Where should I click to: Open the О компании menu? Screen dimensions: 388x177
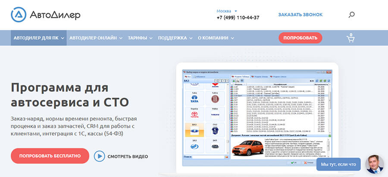pos(215,38)
